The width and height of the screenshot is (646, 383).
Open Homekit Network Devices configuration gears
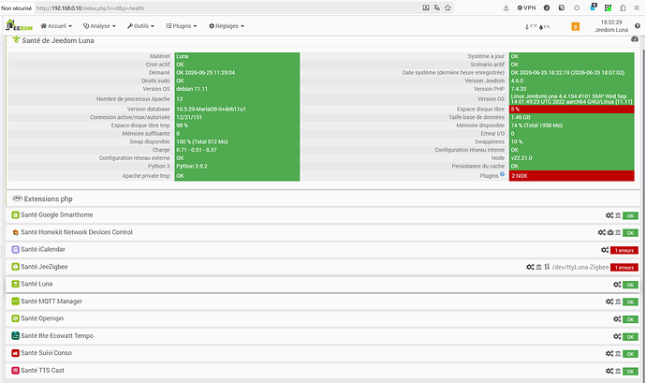coord(601,233)
